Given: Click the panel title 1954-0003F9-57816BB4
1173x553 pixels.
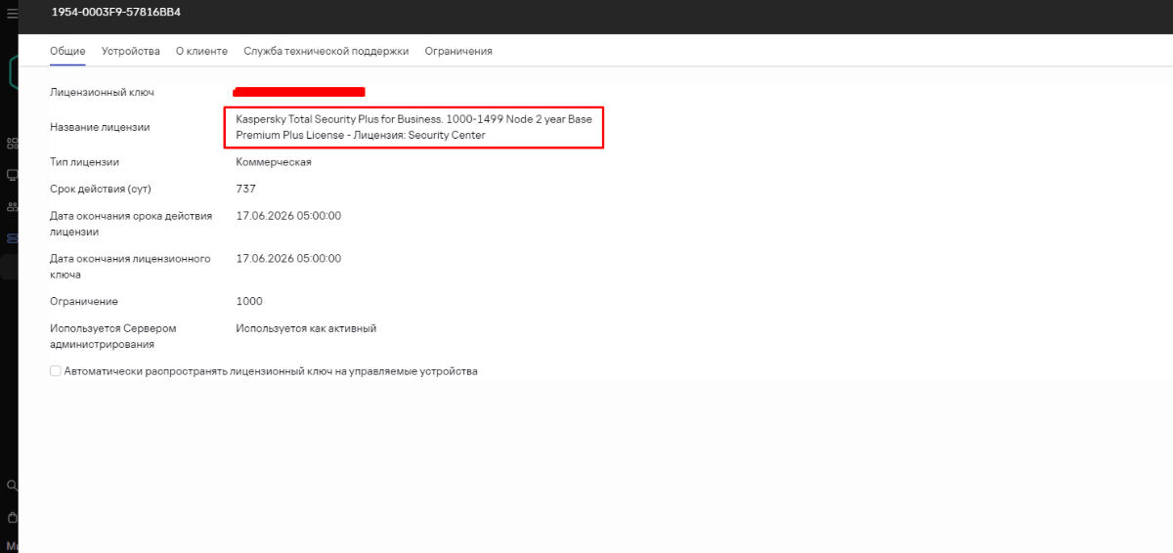Looking at the screenshot, I should pos(116,12).
